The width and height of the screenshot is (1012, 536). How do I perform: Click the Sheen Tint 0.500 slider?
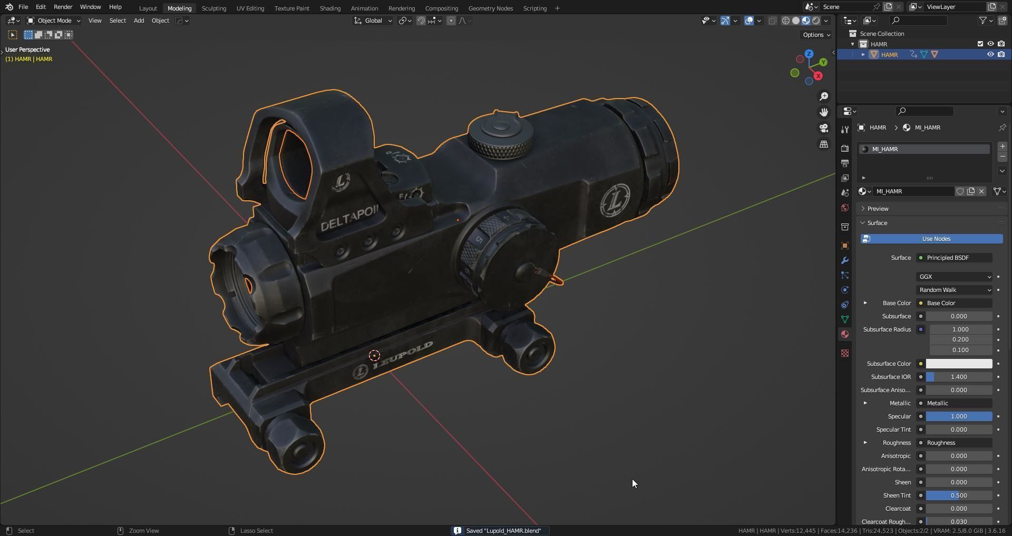coord(959,495)
